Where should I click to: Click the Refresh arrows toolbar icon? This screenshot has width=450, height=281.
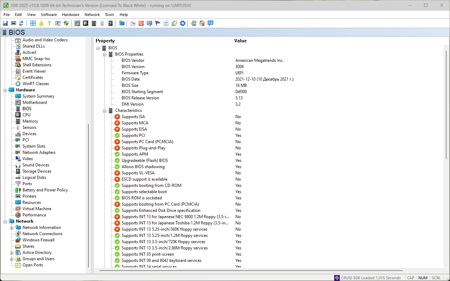coord(21,23)
